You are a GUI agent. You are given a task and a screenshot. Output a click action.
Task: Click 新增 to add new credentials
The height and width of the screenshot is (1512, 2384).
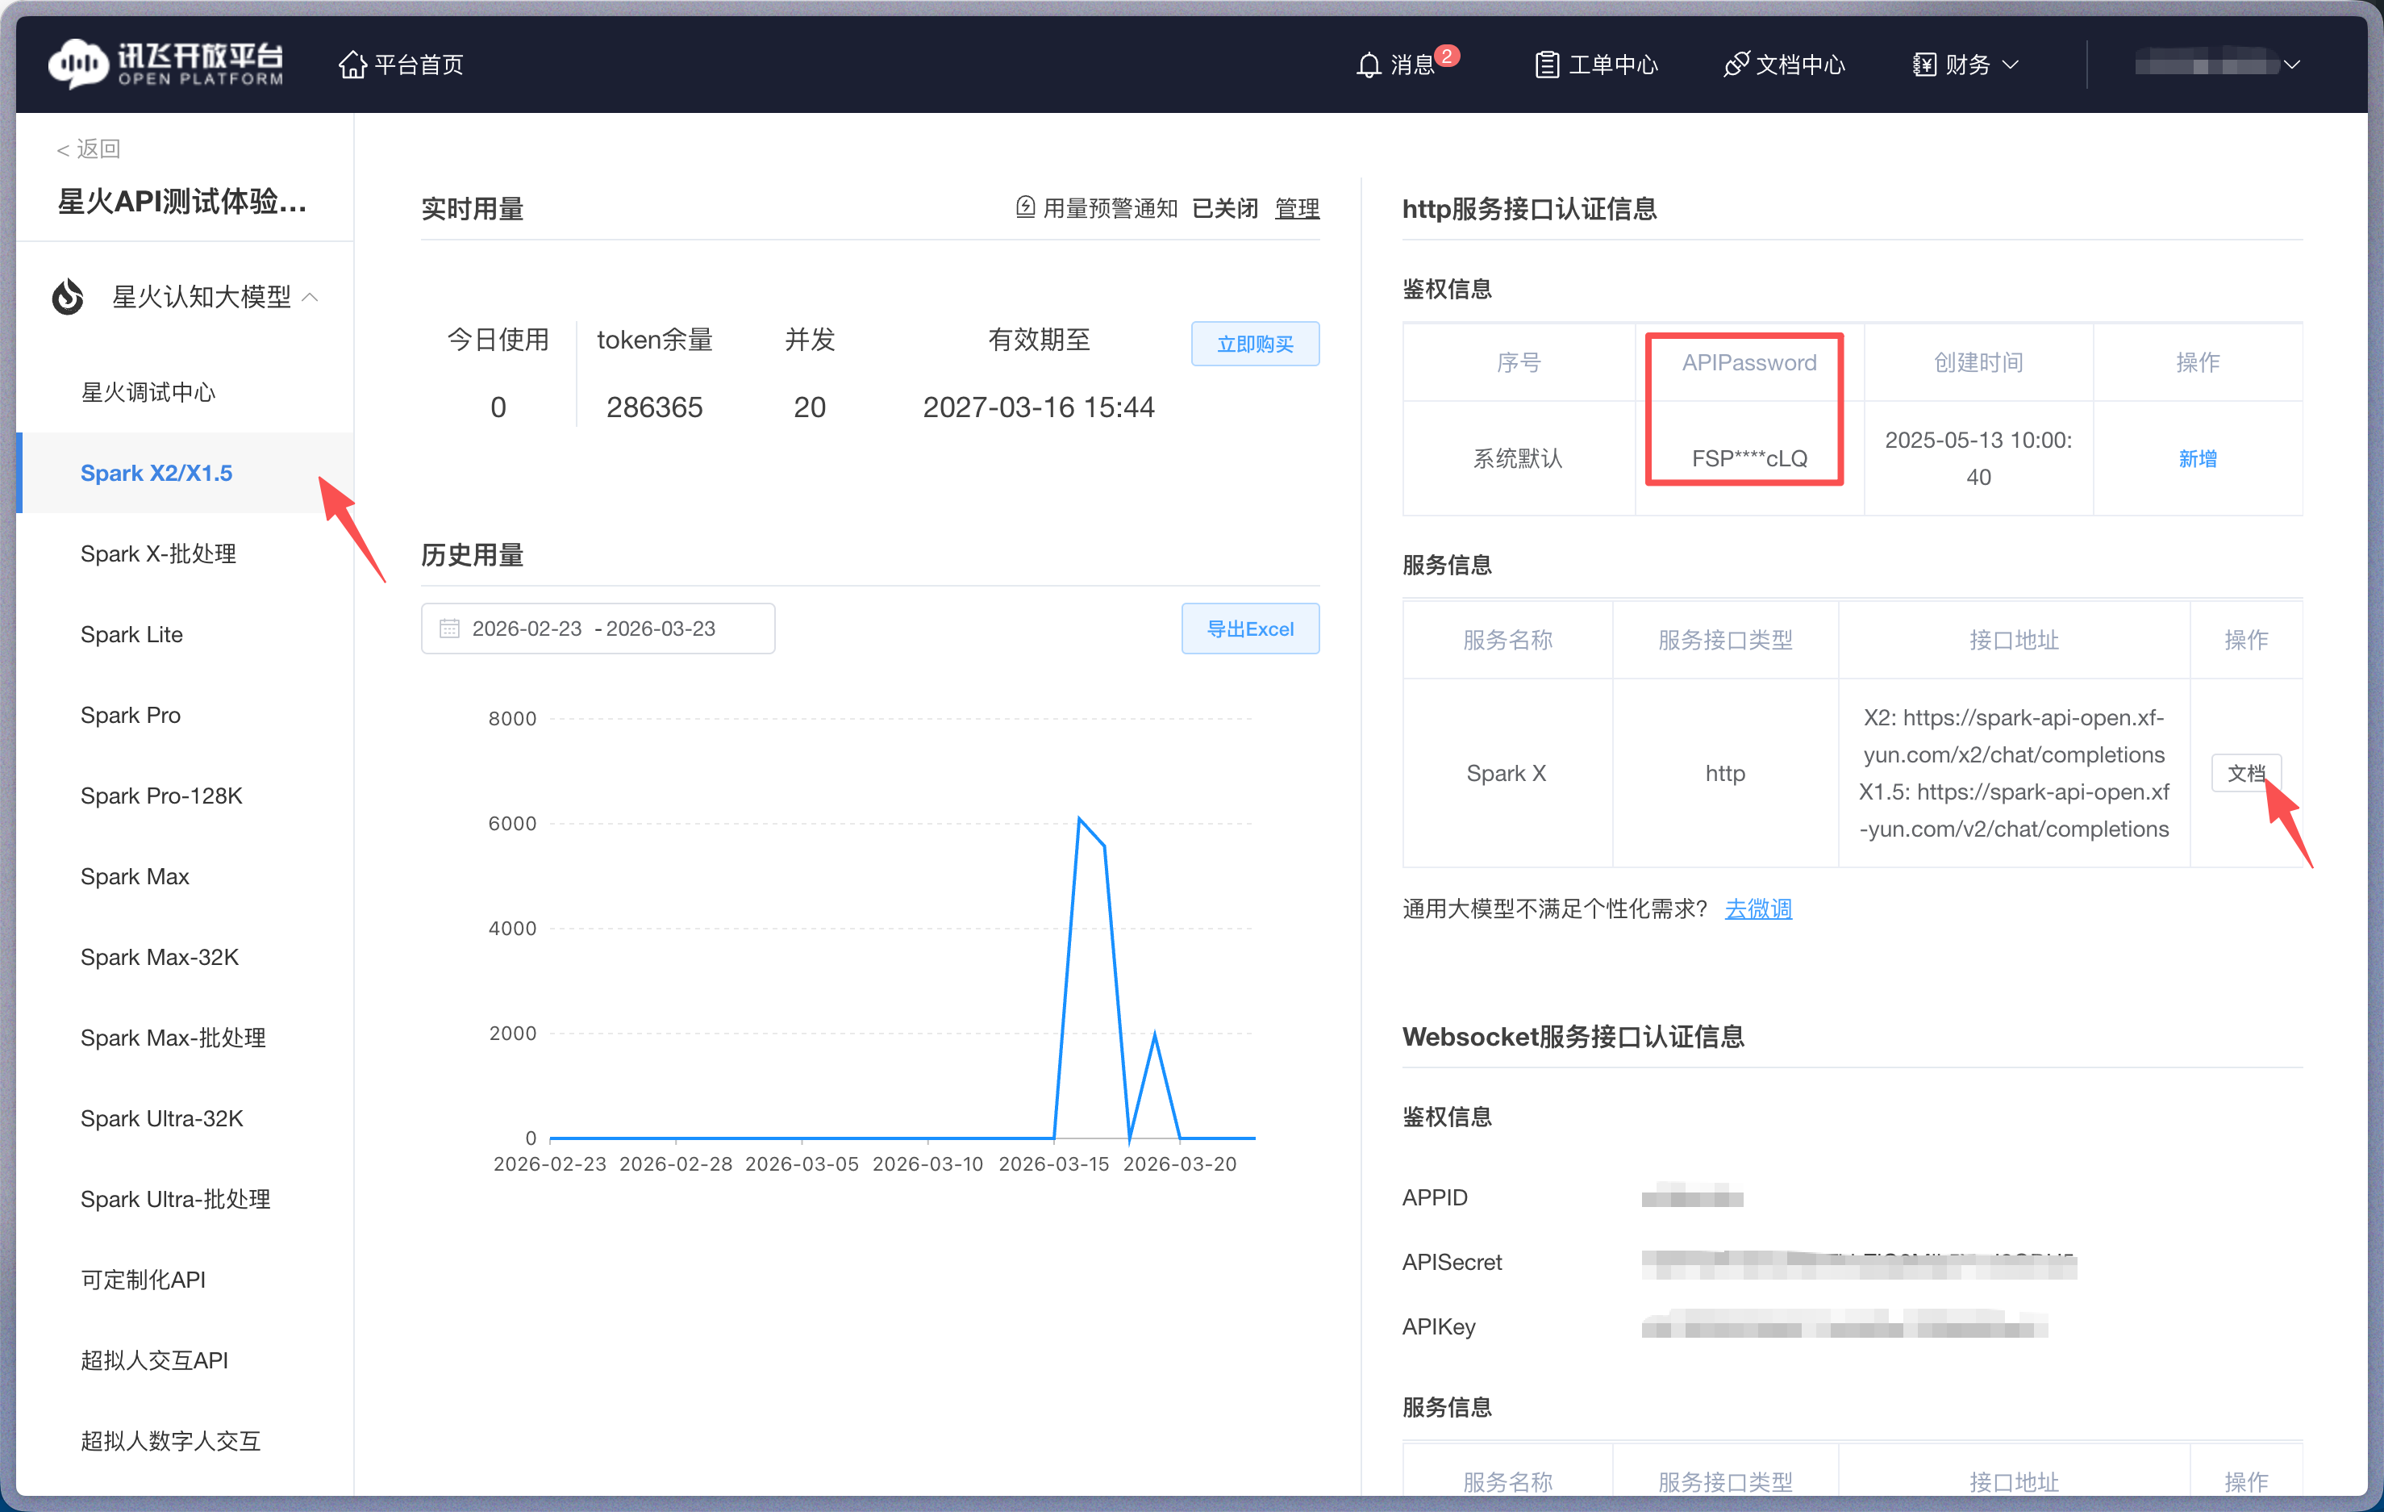click(x=2198, y=458)
